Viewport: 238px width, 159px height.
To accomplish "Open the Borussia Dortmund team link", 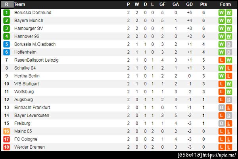I will coord(33,13).
